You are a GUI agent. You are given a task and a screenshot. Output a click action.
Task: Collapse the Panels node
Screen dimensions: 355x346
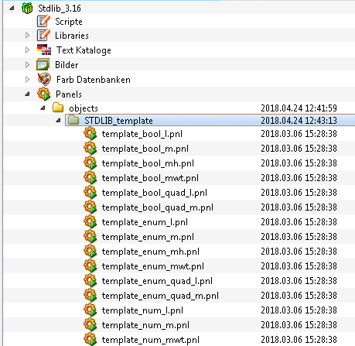tap(27, 94)
